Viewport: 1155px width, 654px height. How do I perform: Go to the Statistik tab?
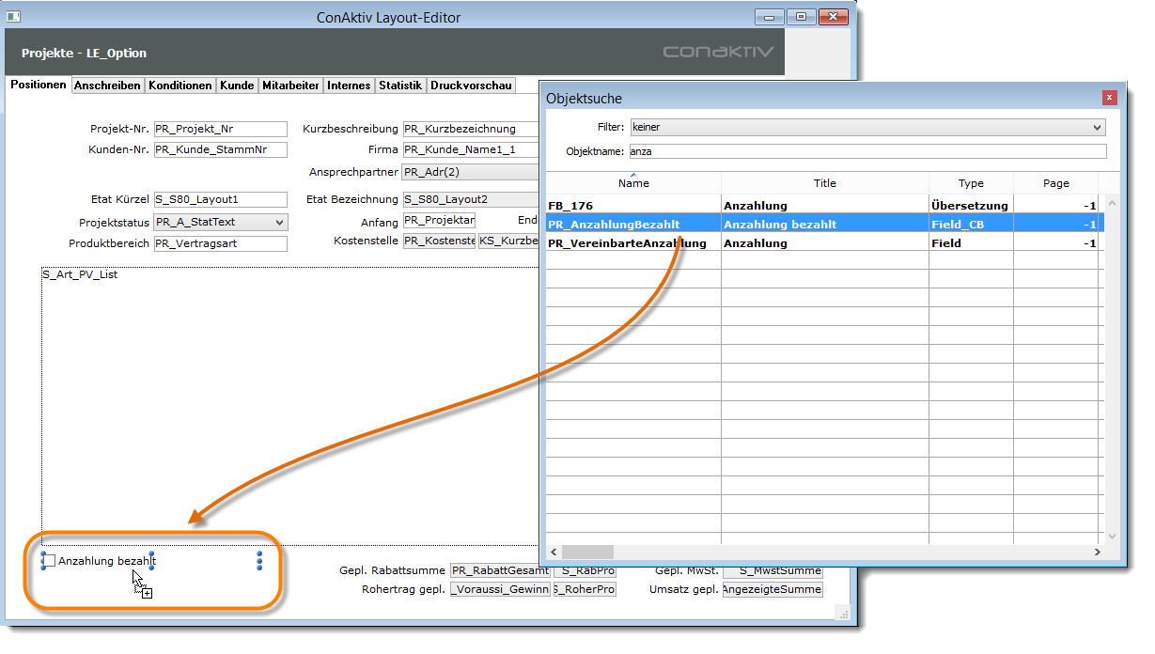tap(400, 86)
